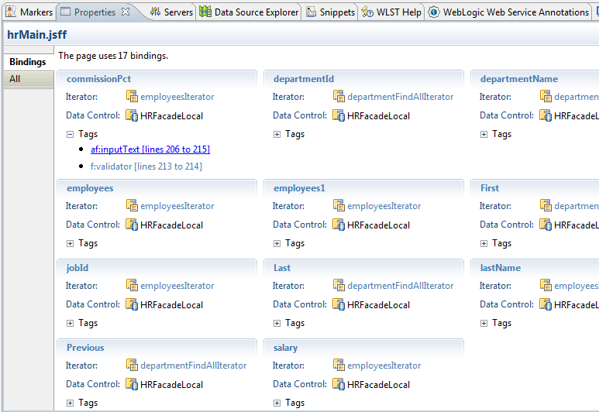This screenshot has height=412, width=599.
Task: Click data control icon in departmentName card
Action: (546, 115)
